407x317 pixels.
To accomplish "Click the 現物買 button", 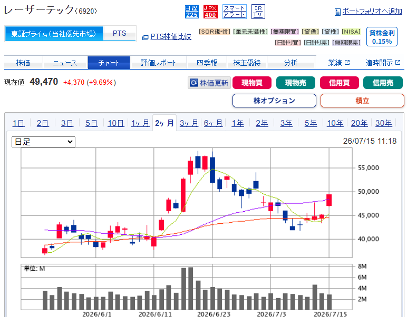I will point(252,83).
